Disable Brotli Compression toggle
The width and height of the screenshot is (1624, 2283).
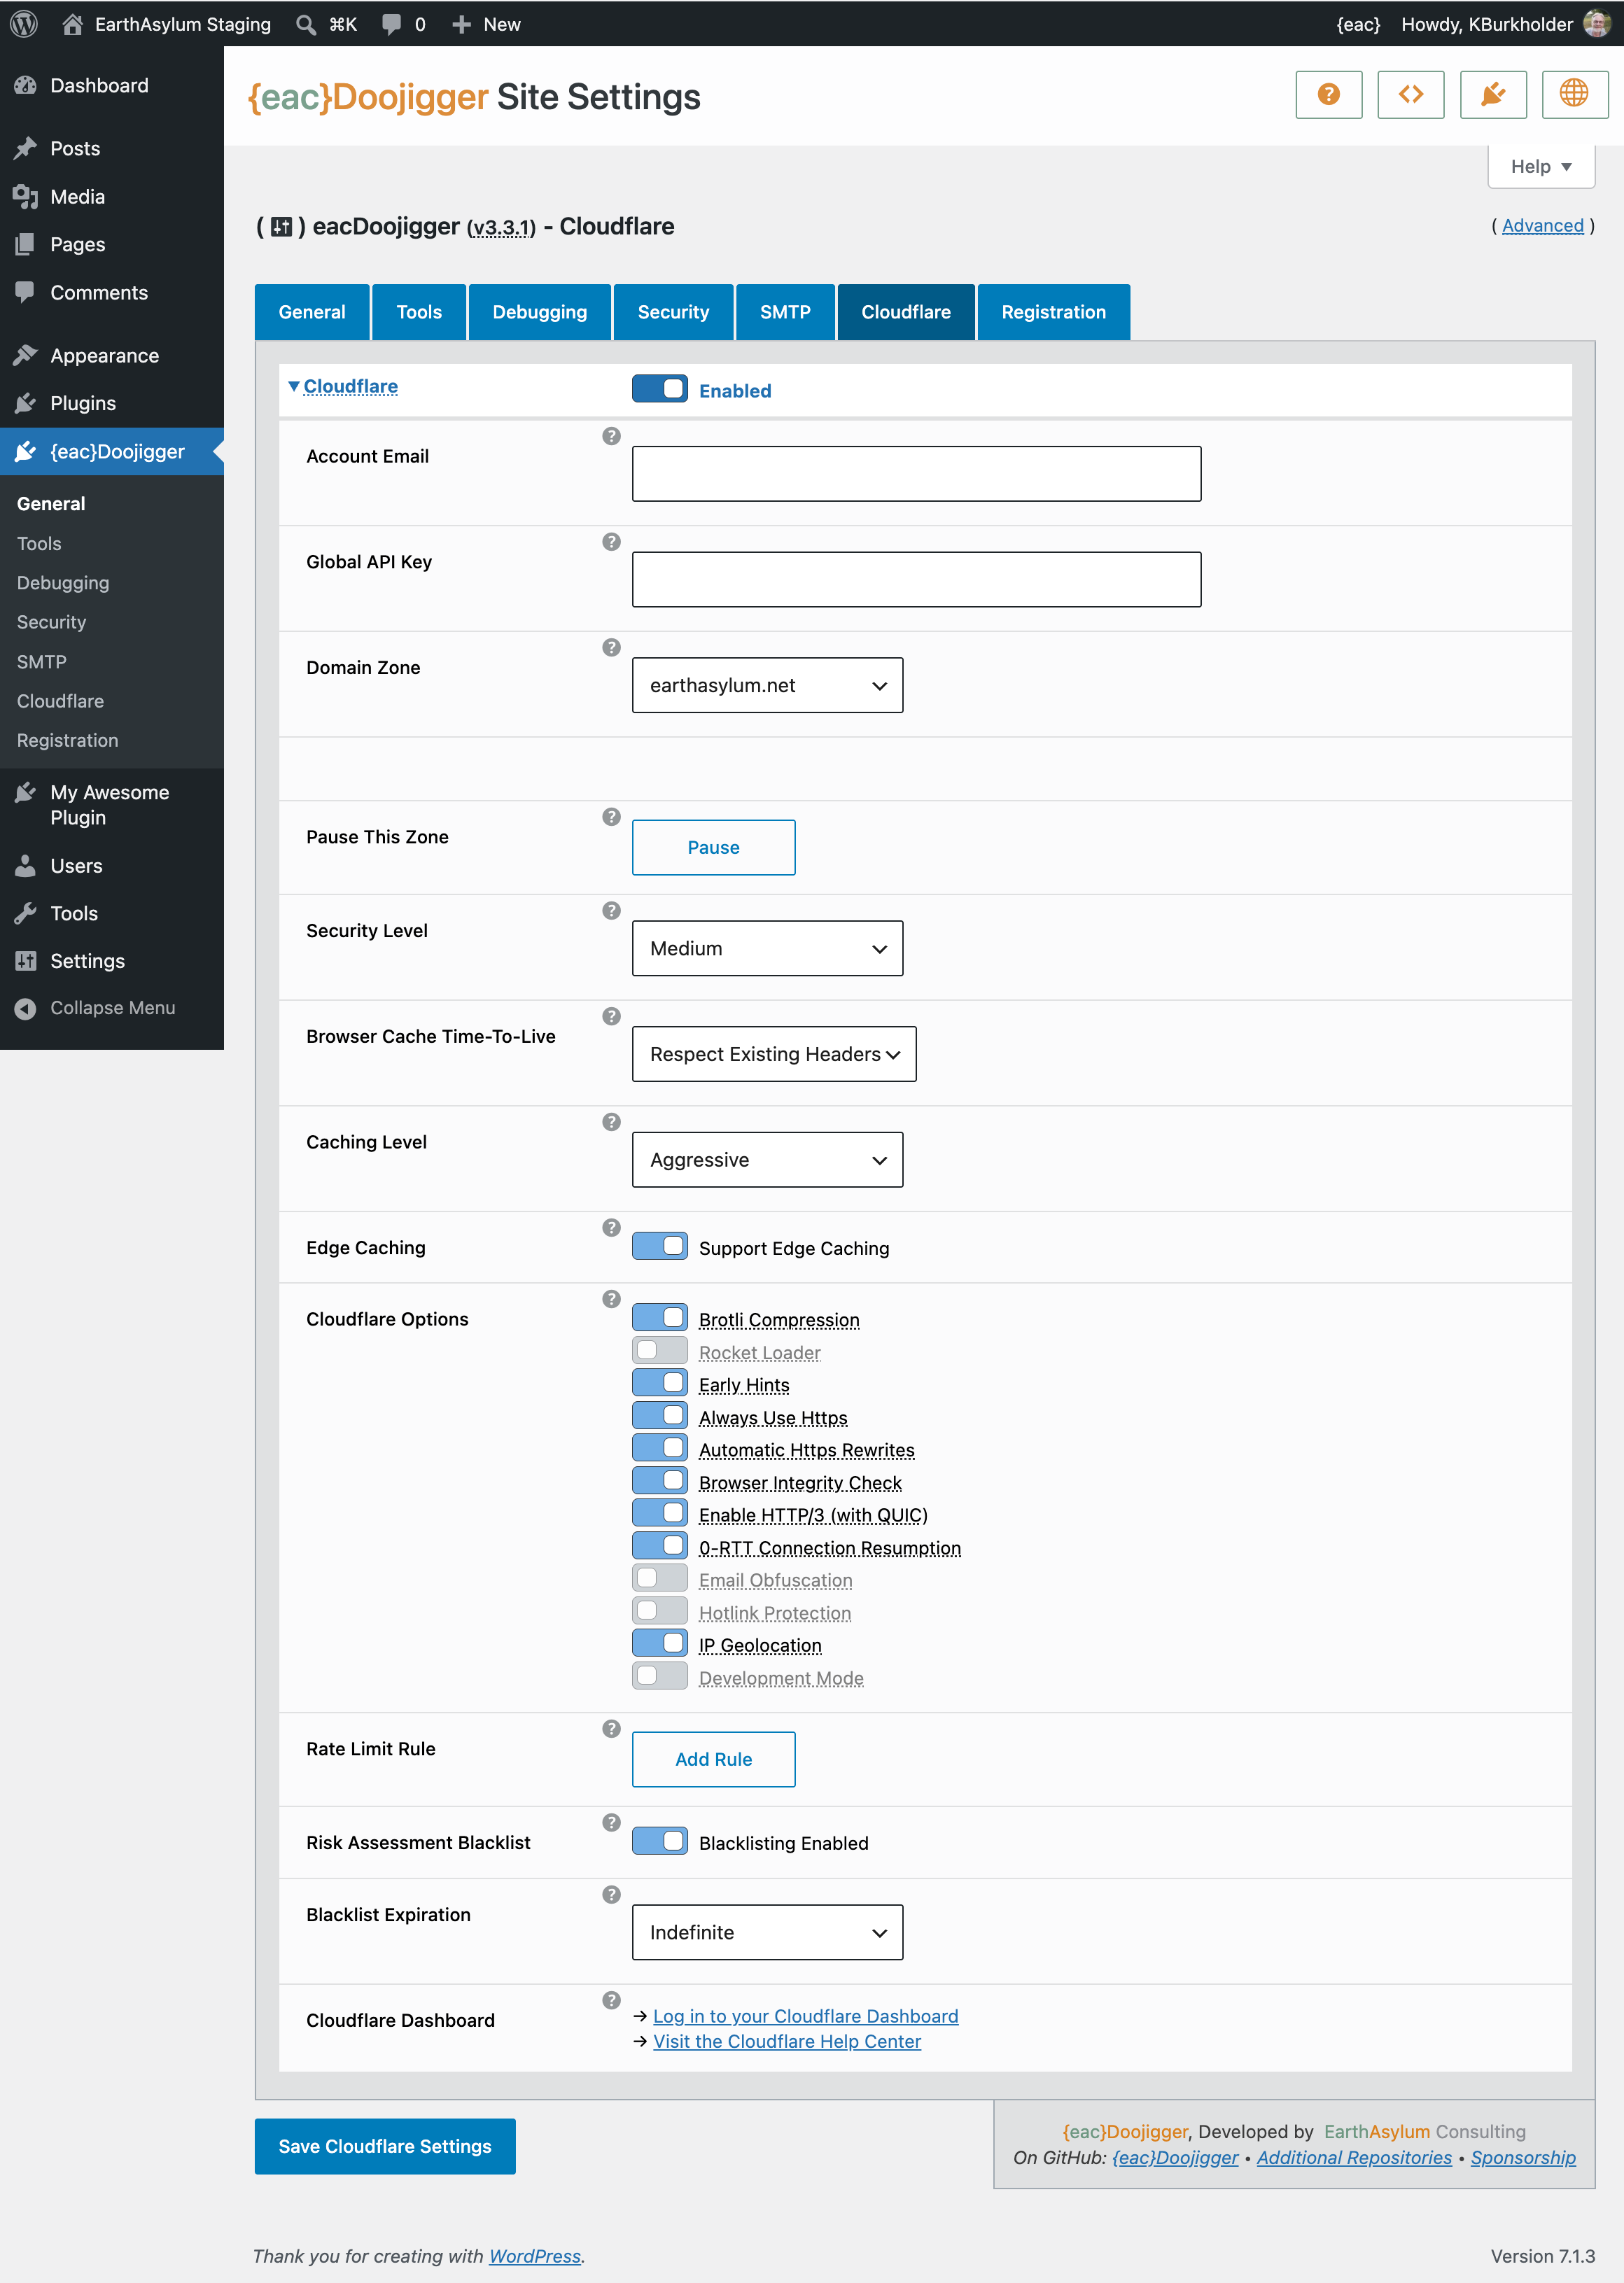[x=660, y=1319]
